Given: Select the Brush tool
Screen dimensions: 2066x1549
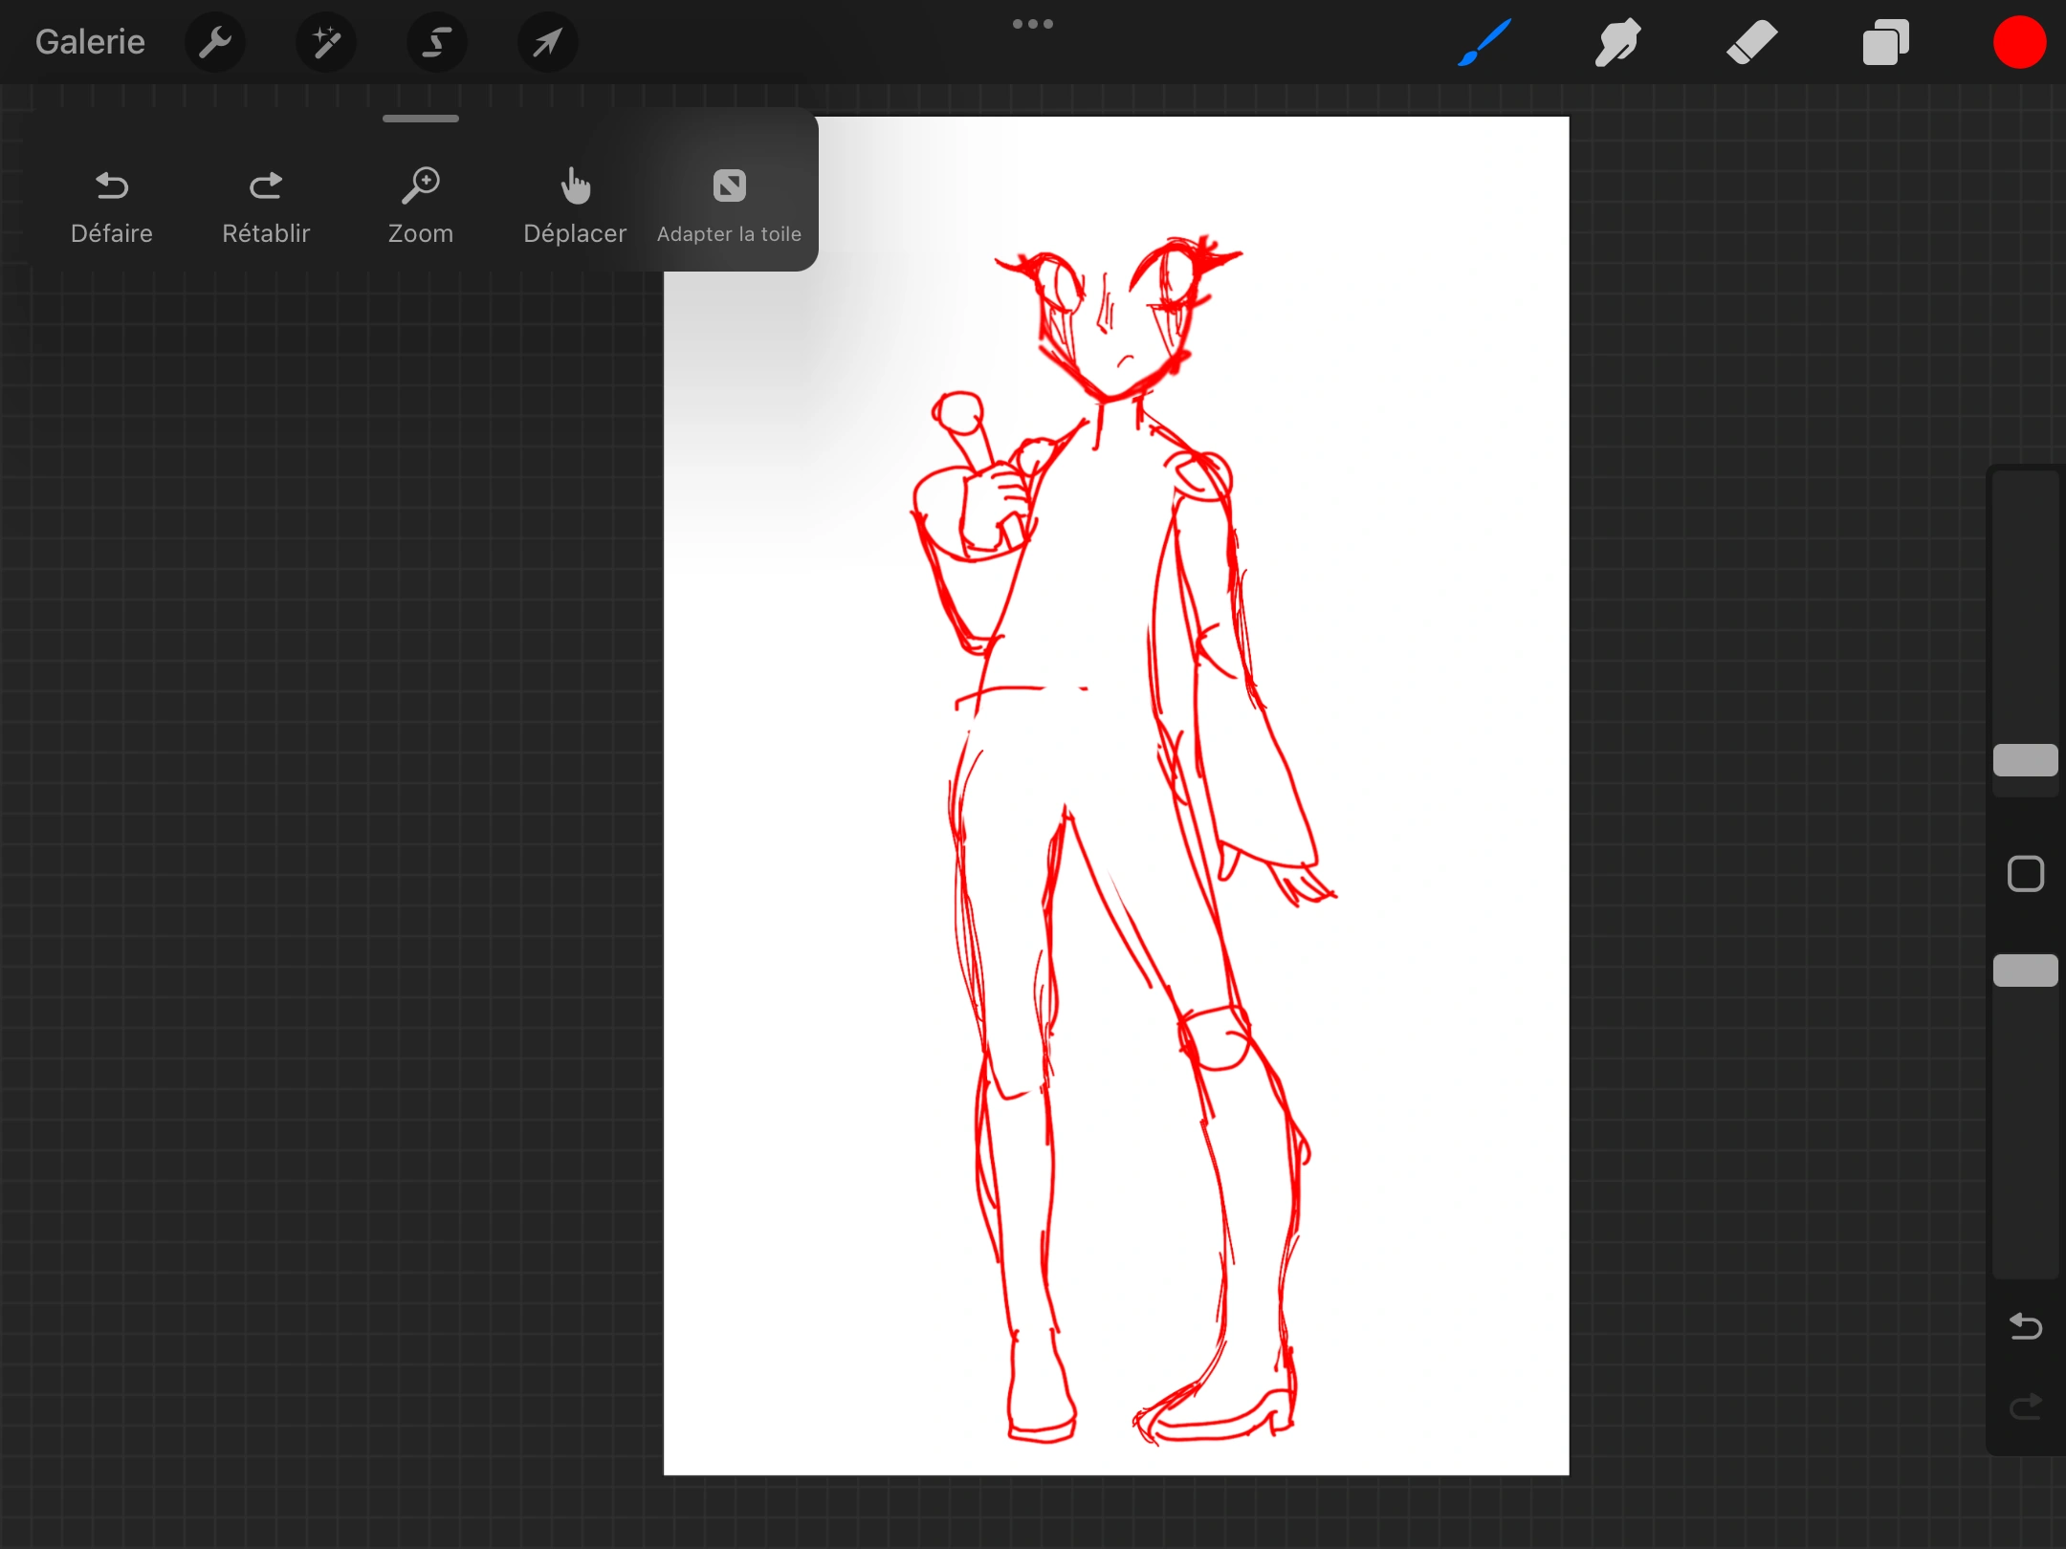Looking at the screenshot, I should click(1484, 42).
